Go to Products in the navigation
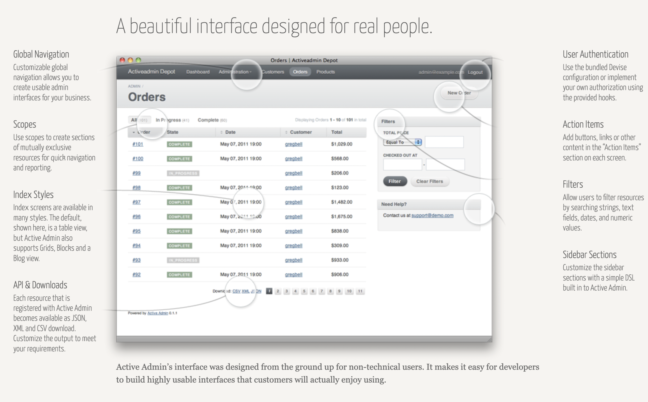This screenshot has height=402, width=648. tap(325, 72)
